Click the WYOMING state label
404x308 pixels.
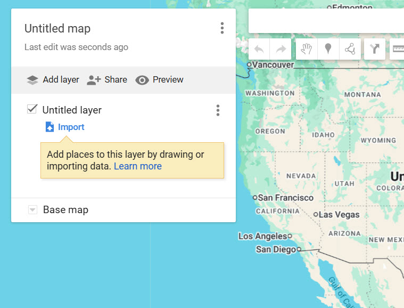coord(378,140)
